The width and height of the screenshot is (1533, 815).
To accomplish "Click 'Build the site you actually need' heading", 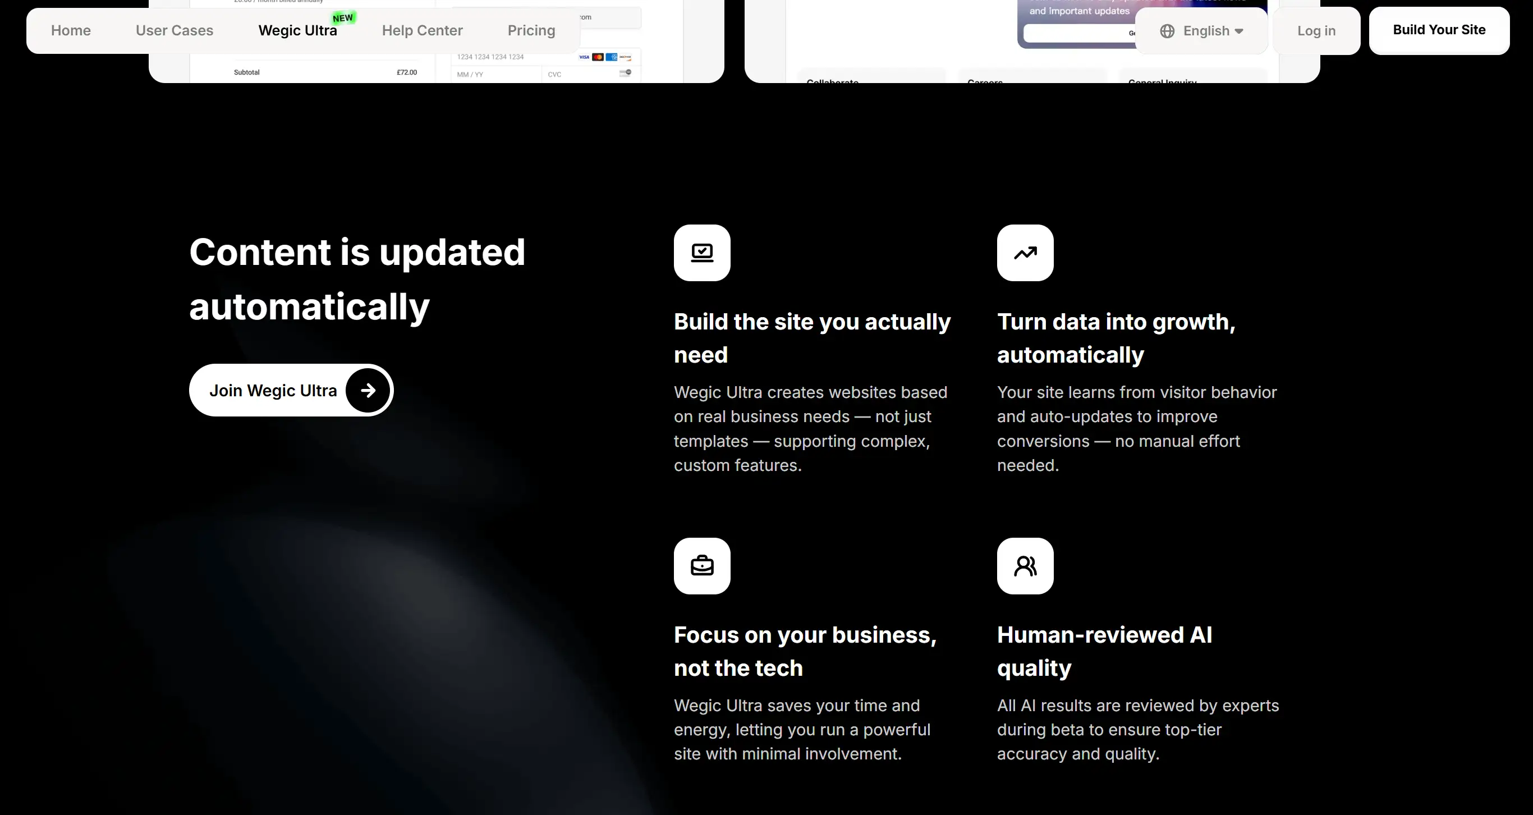I will click(813, 338).
